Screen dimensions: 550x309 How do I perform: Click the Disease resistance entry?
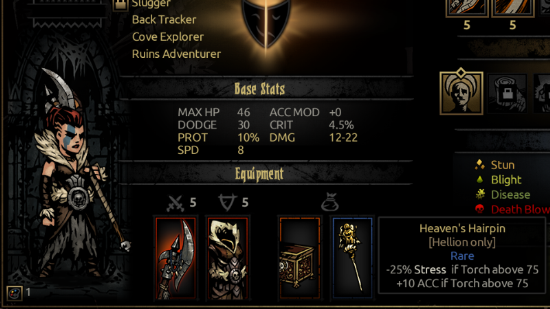(x=502, y=195)
